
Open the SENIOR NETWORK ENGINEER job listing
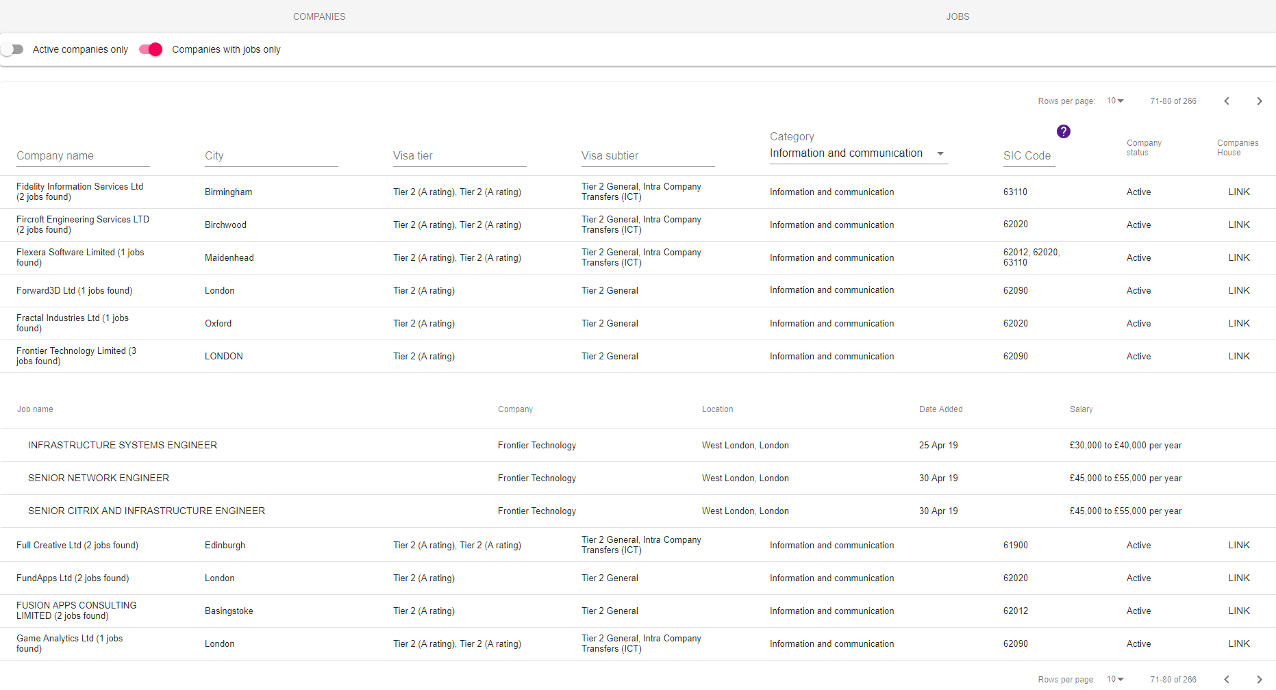tap(99, 478)
